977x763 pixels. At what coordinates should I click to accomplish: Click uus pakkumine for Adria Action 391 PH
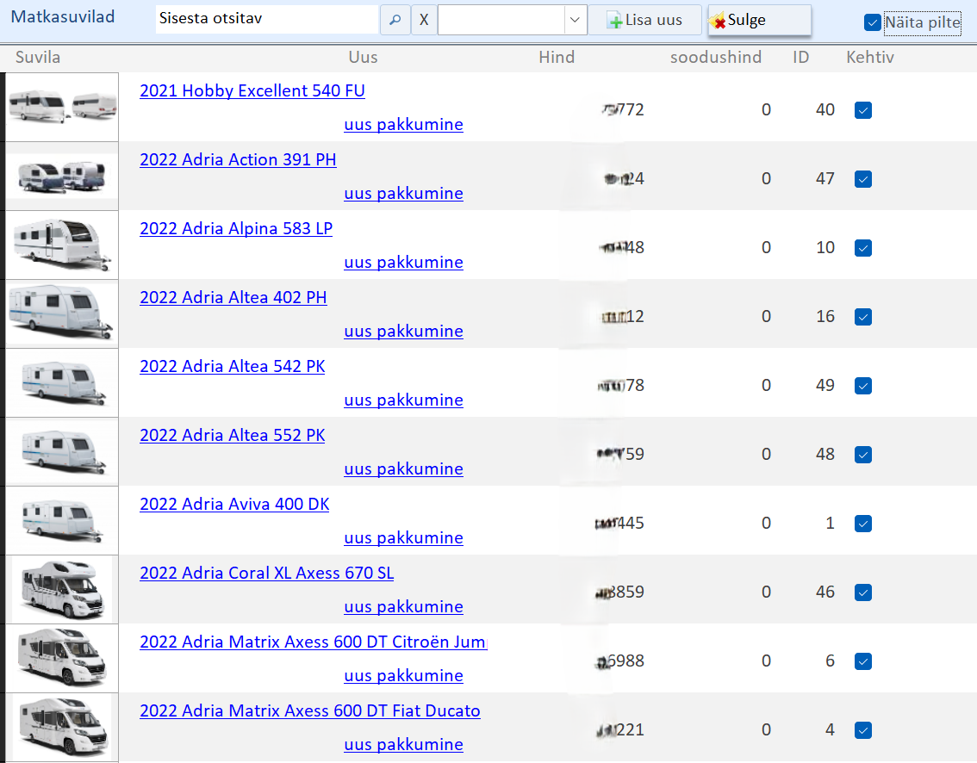point(404,194)
